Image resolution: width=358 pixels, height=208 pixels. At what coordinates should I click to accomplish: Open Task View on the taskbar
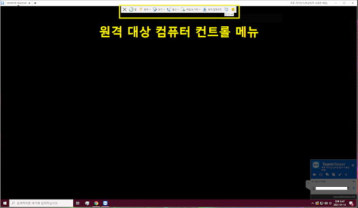click(x=78, y=203)
